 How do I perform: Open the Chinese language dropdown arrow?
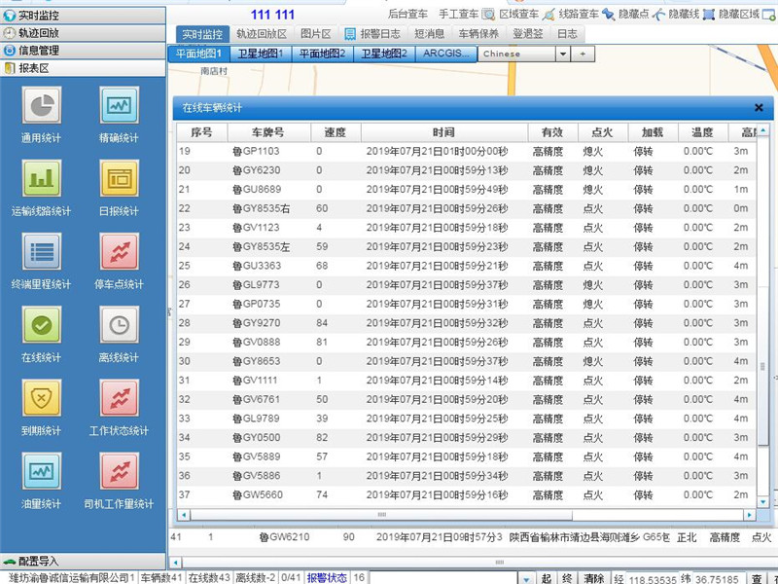562,55
